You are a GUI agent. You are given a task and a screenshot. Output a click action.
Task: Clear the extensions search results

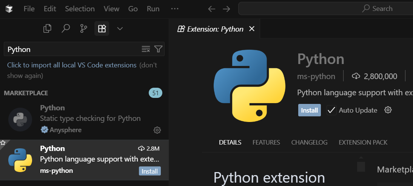[x=146, y=49]
